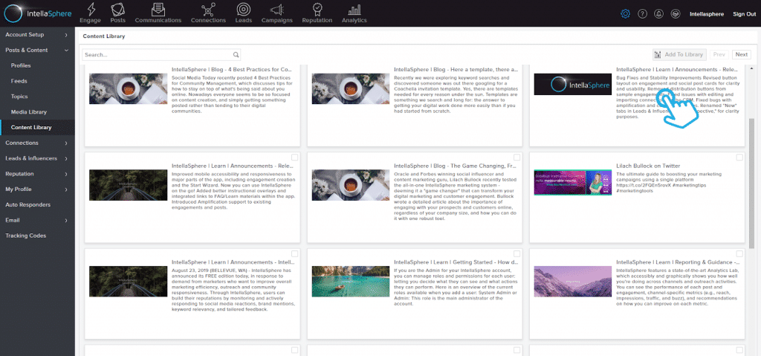Open the learning resources icon beside the bell

pos(675,14)
